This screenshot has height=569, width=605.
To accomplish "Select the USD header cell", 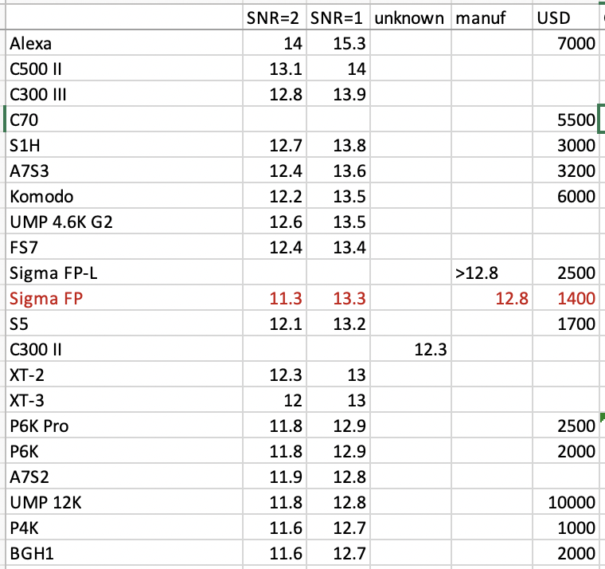I will pyautogui.click(x=565, y=17).
